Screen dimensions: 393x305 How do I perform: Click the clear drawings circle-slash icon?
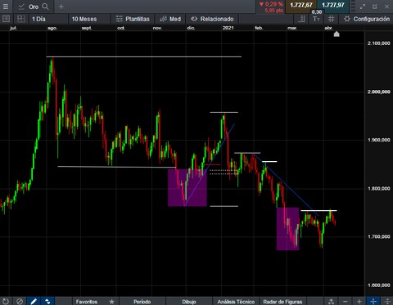click(x=20, y=301)
